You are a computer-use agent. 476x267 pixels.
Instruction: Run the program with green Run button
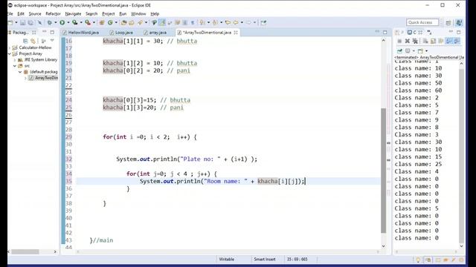pyautogui.click(x=62, y=22)
